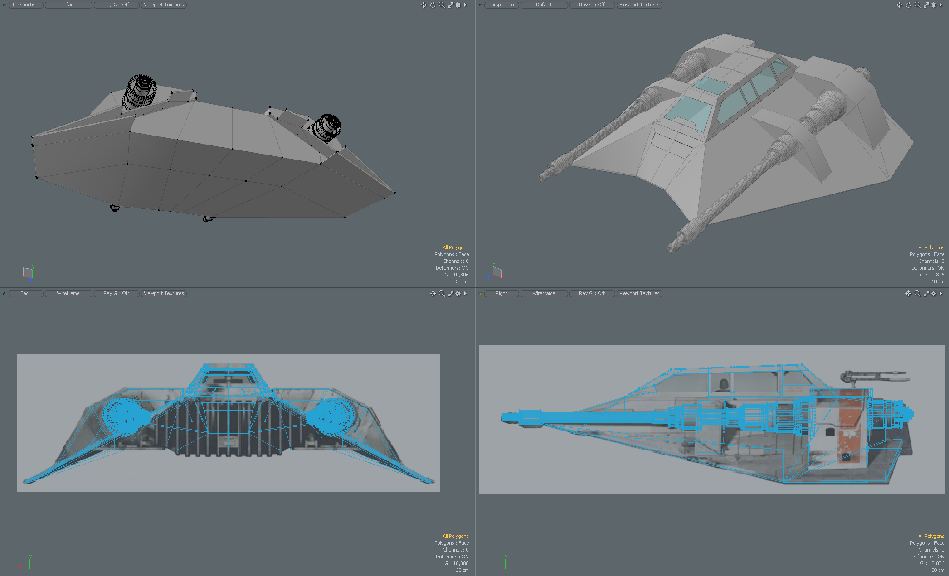This screenshot has height=576, width=949.
Task: Maximize the top-left Perspective viewport
Action: pos(450,5)
